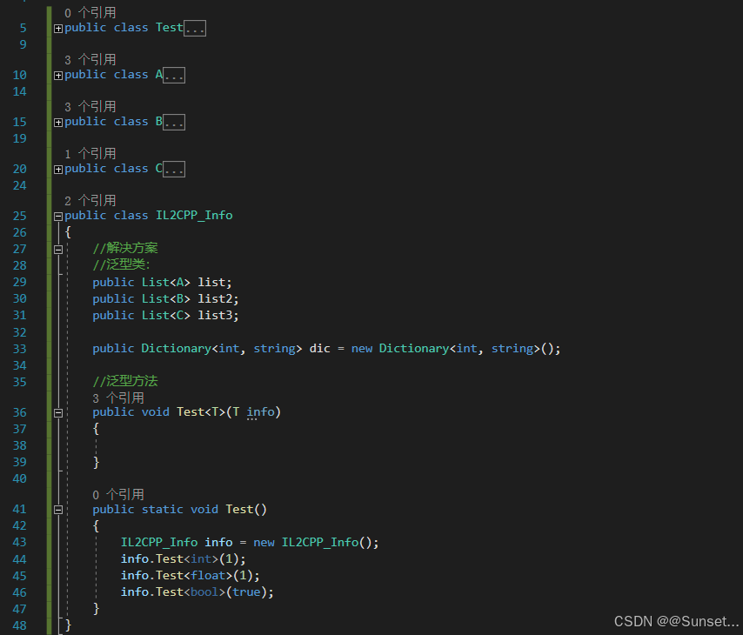This screenshot has width=743, height=635.
Task: Click 'list2' field name
Action: point(215,299)
